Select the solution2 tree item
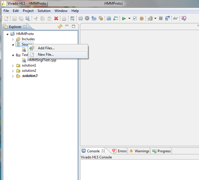Viewport: 199px width, 180px height. pyautogui.click(x=29, y=71)
